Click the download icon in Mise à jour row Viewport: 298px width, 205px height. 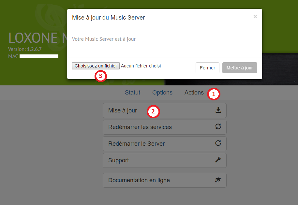click(x=218, y=110)
